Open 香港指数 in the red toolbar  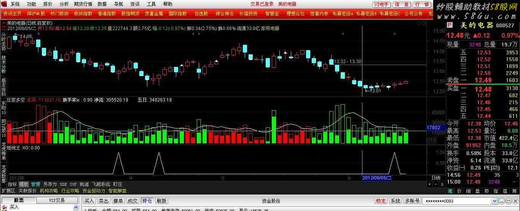[x=107, y=13]
